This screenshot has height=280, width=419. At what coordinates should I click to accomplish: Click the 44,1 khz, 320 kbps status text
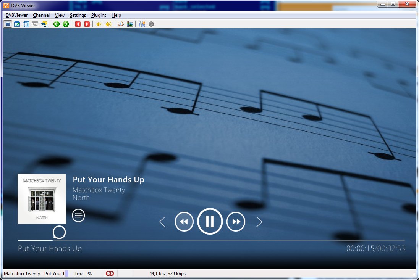click(168, 274)
